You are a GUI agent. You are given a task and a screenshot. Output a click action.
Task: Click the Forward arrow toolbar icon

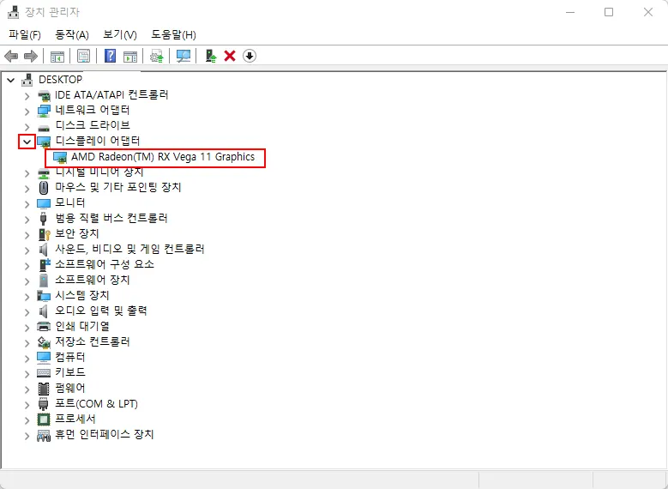coord(31,56)
